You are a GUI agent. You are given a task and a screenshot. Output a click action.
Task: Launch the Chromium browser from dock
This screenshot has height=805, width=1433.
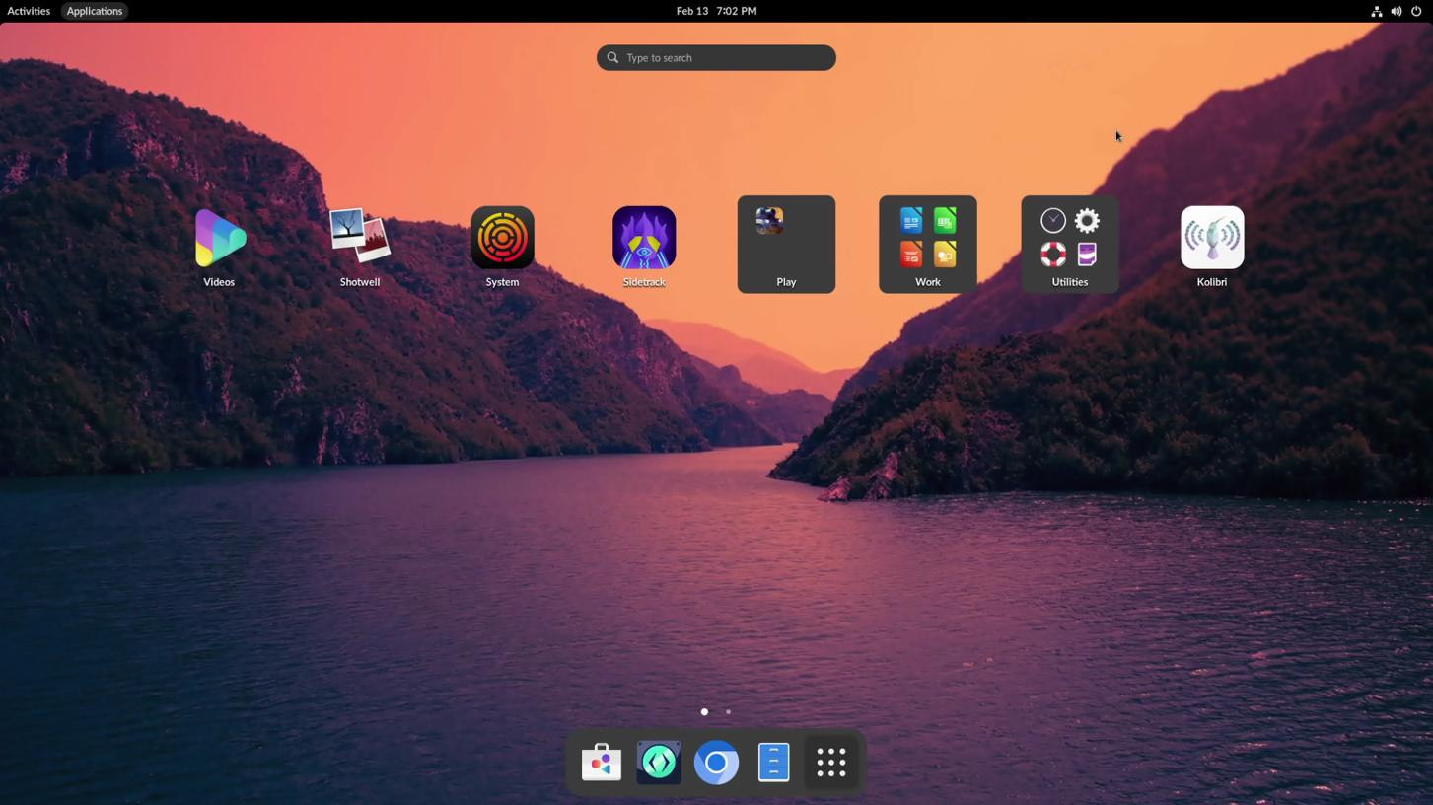coord(716,763)
